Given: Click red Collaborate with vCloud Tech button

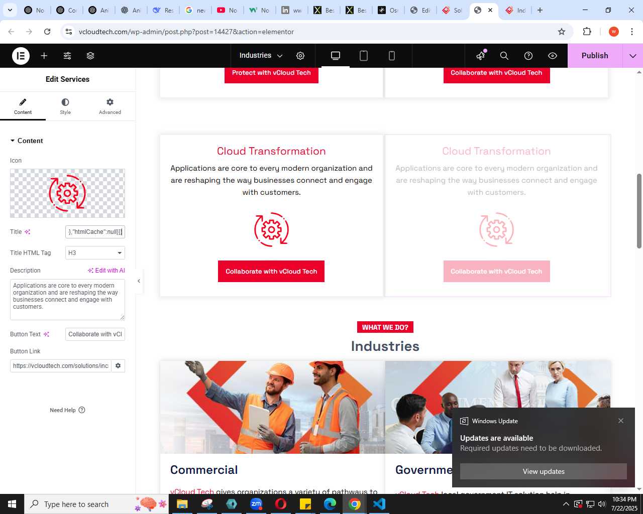Looking at the screenshot, I should click(x=271, y=272).
